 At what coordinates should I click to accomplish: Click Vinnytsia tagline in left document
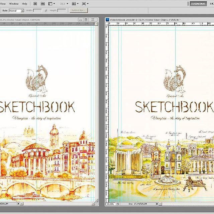tap(36, 118)
